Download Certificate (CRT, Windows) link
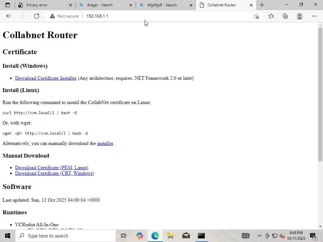 54,173
